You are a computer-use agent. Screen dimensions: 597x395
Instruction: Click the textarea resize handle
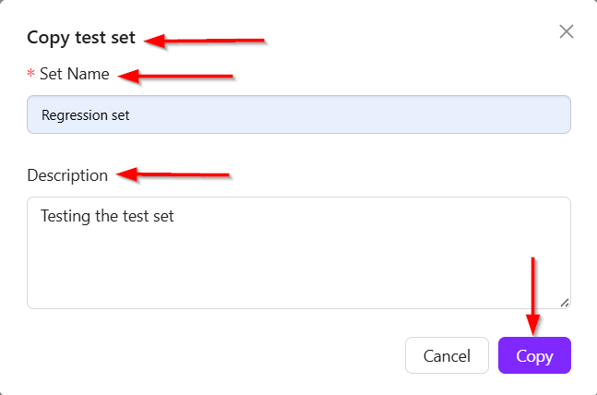565,303
